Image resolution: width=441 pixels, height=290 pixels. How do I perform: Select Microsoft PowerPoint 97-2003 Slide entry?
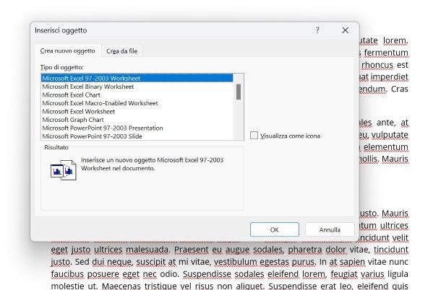tap(137, 136)
